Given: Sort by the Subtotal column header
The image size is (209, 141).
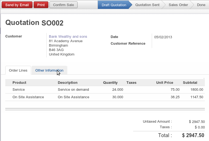Looking at the screenshot, I should [190, 83].
